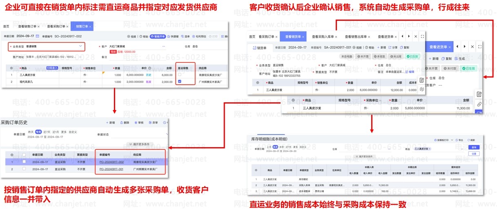Click the 已生效 status badge in 销货单
Image resolution: width=497 pixels, height=212 pixels.
pyautogui.click(x=413, y=56)
